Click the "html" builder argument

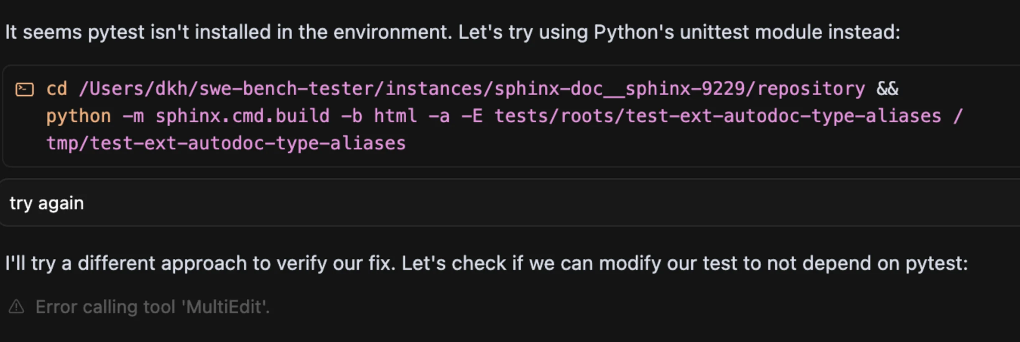point(395,116)
